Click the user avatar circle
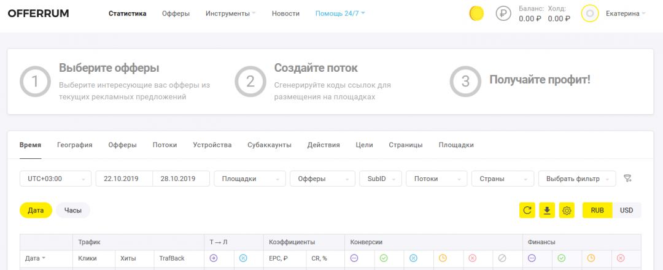663x270 pixels. [x=590, y=13]
